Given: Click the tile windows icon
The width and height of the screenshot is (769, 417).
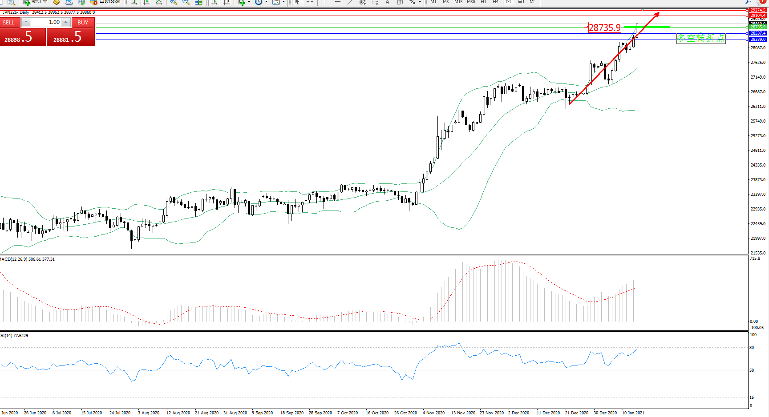Looking at the screenshot, I should [198, 2].
